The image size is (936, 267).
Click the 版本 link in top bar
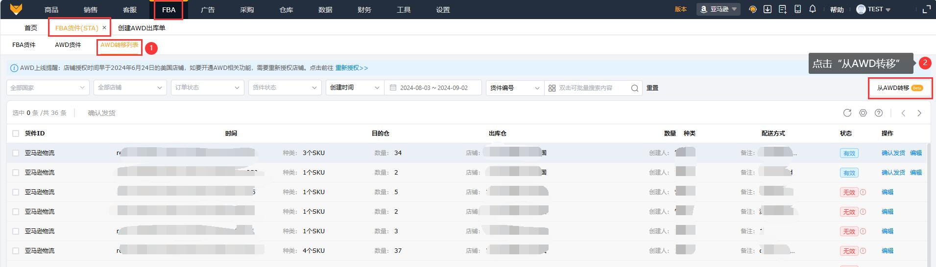click(681, 9)
